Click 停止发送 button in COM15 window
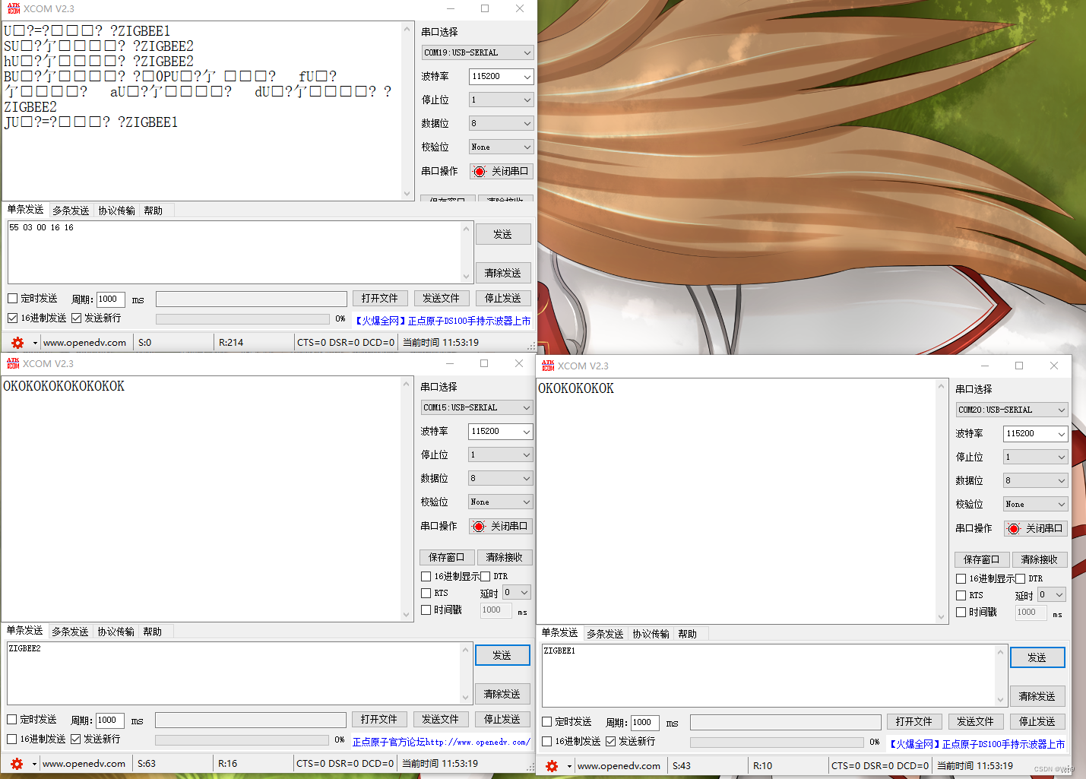 pyautogui.click(x=502, y=720)
